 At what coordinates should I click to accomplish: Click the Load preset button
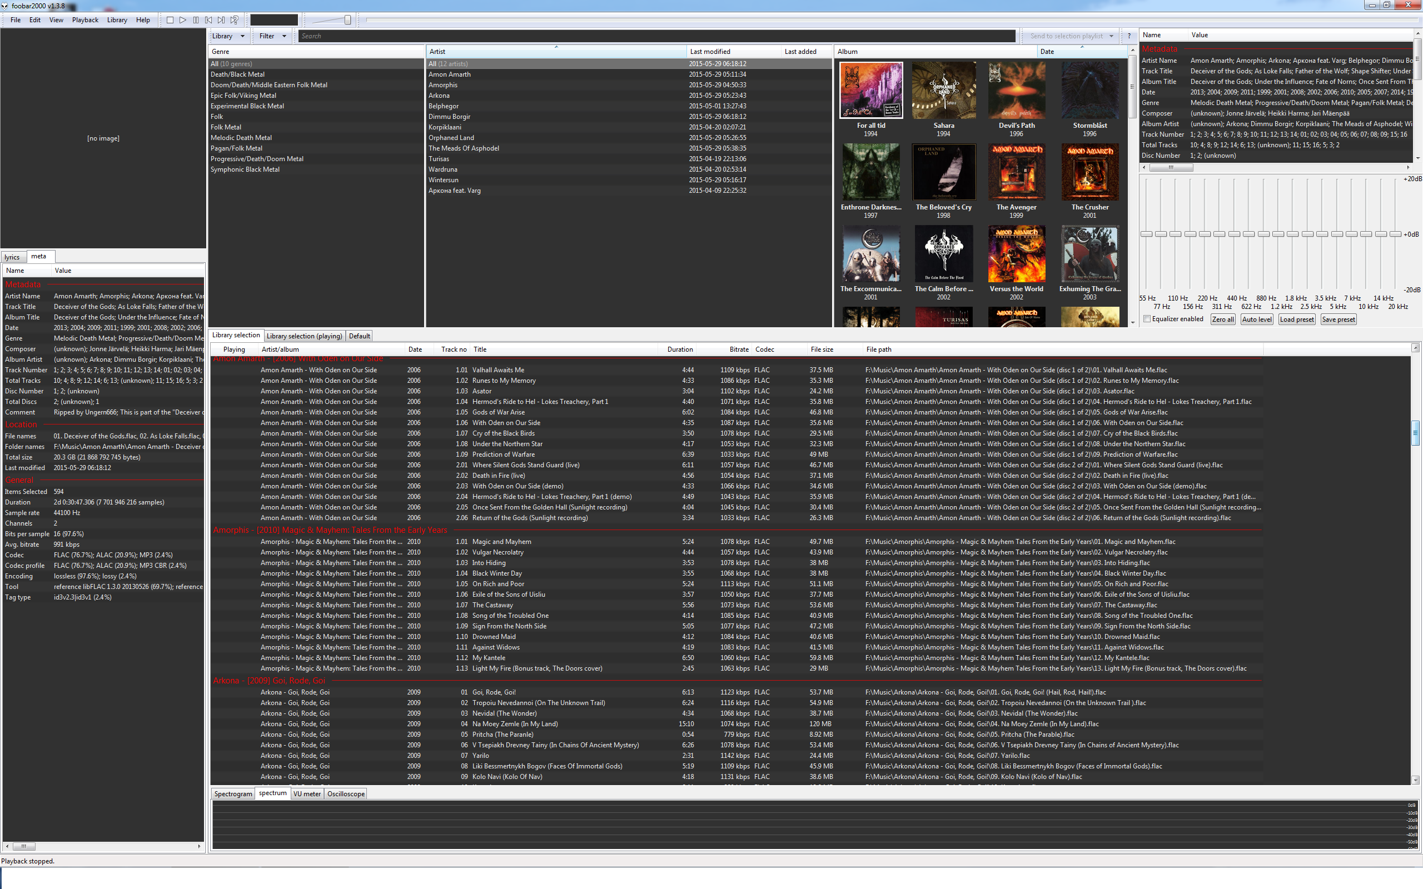pos(1297,319)
